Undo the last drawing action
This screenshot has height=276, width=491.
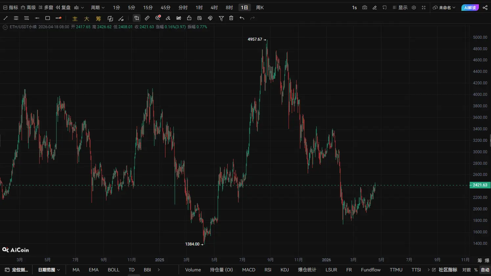tap(242, 18)
